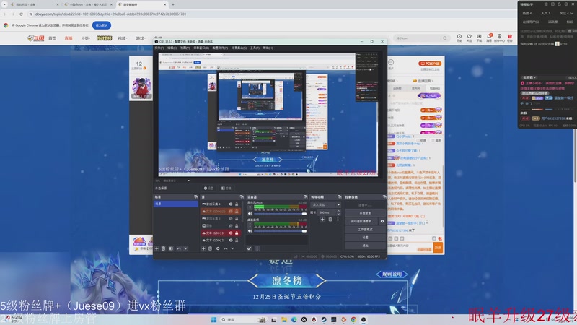Pop out the Scenes dock
The width and height of the screenshot is (577, 325).
pyautogui.click(x=195, y=197)
